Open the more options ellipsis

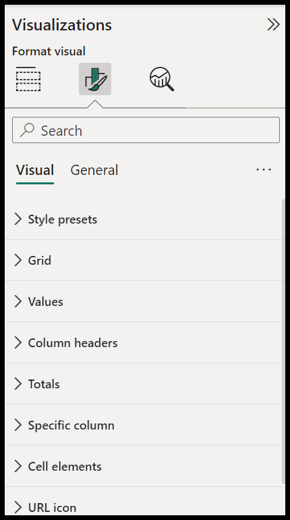(264, 170)
